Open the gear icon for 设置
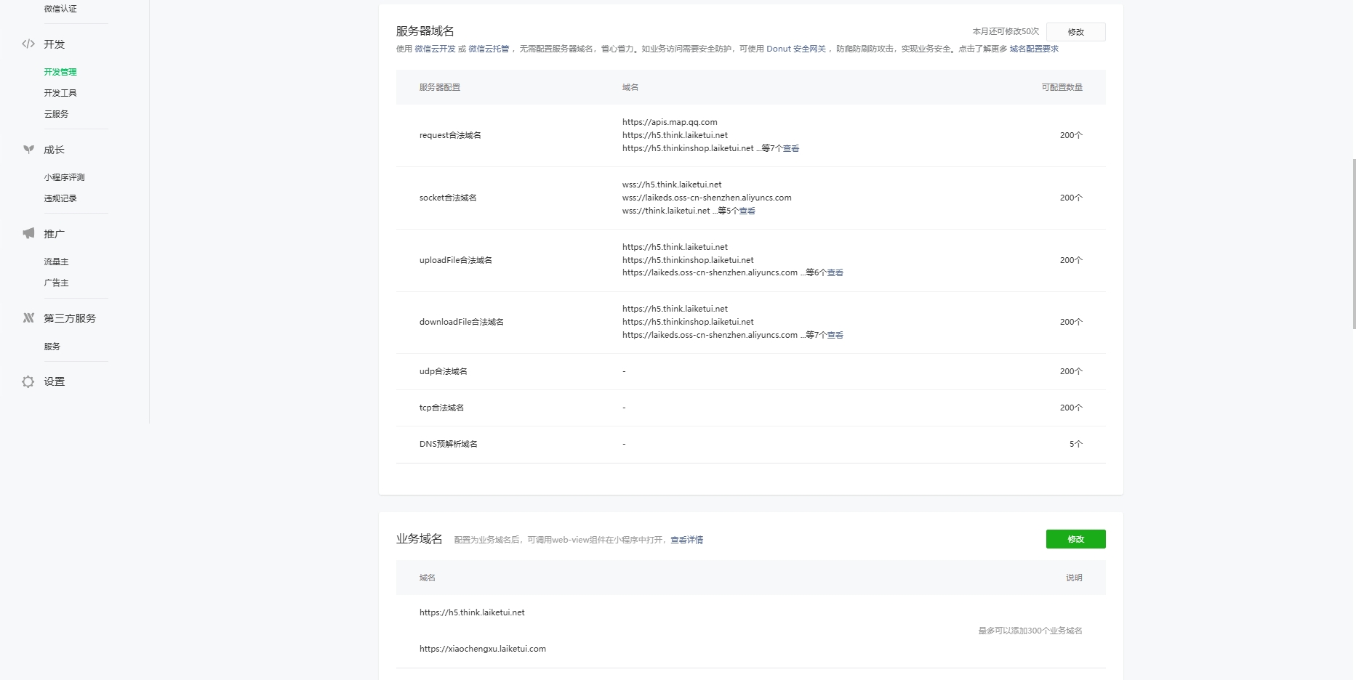The width and height of the screenshot is (1356, 680). tap(28, 381)
